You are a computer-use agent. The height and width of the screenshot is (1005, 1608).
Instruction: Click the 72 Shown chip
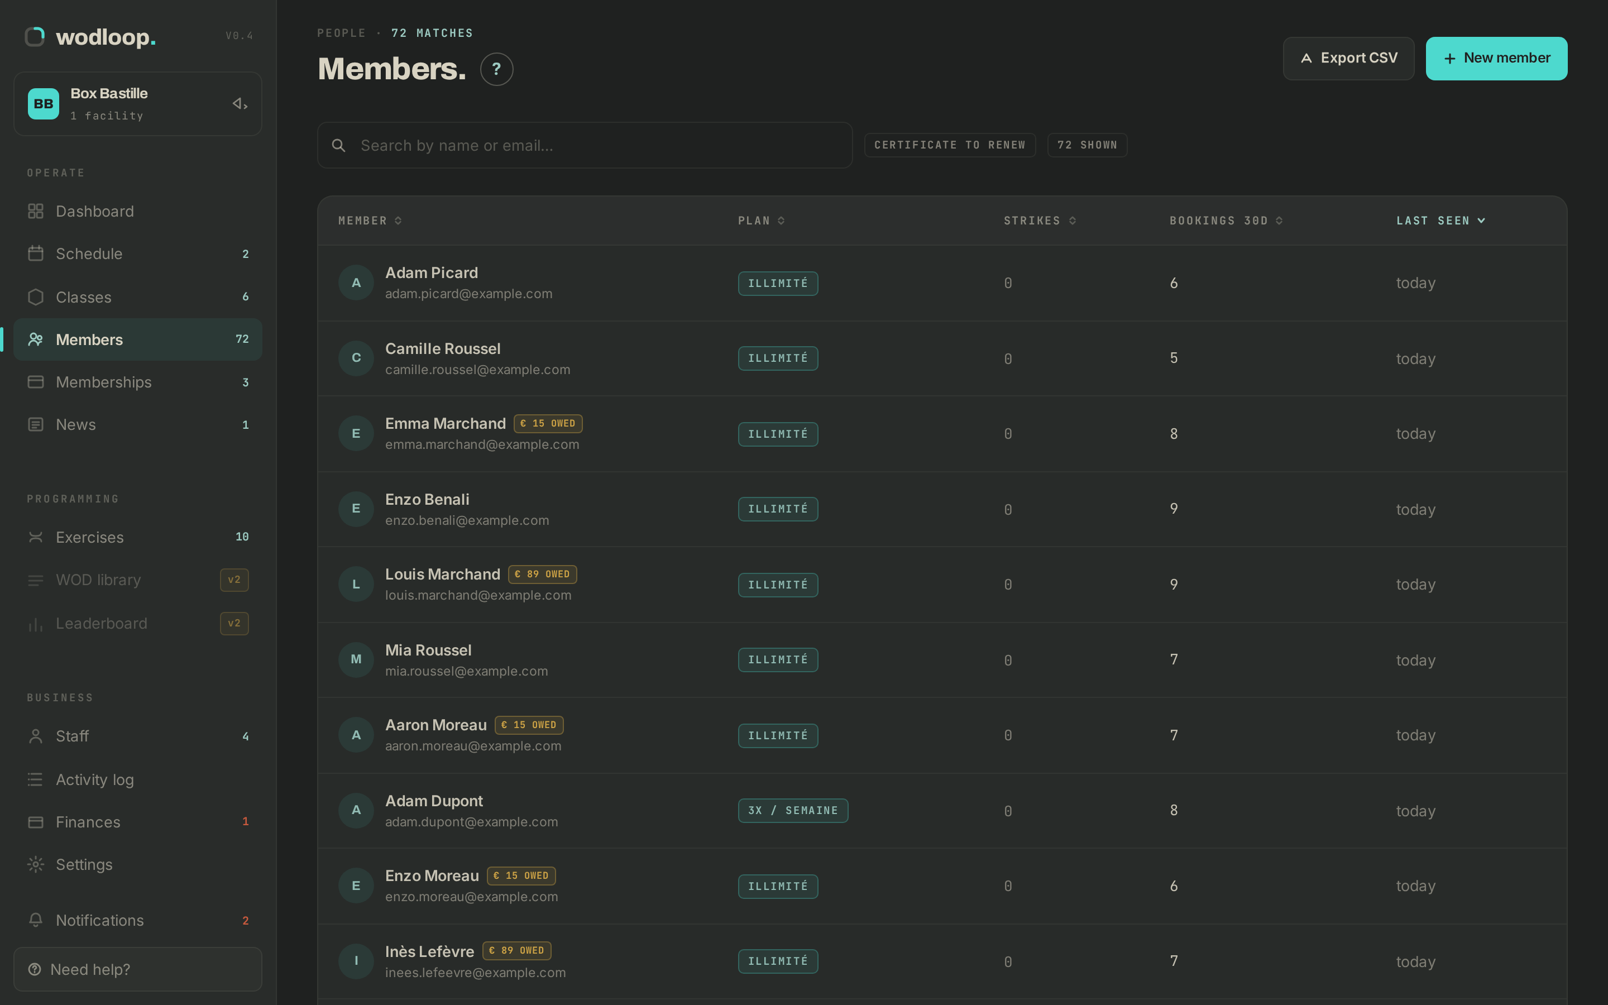pos(1087,145)
